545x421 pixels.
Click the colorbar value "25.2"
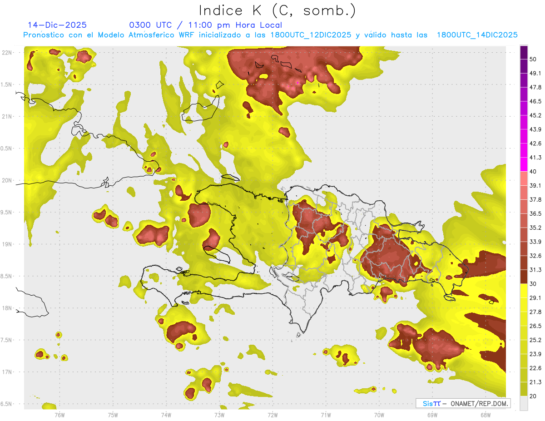click(x=535, y=340)
